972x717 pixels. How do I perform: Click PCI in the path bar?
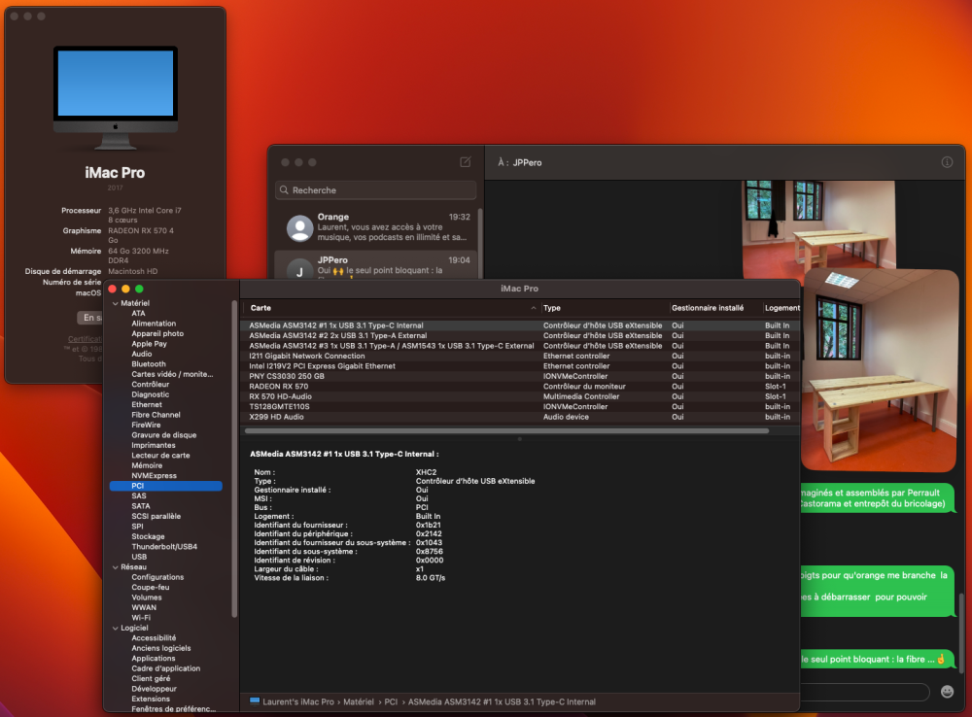(x=391, y=701)
